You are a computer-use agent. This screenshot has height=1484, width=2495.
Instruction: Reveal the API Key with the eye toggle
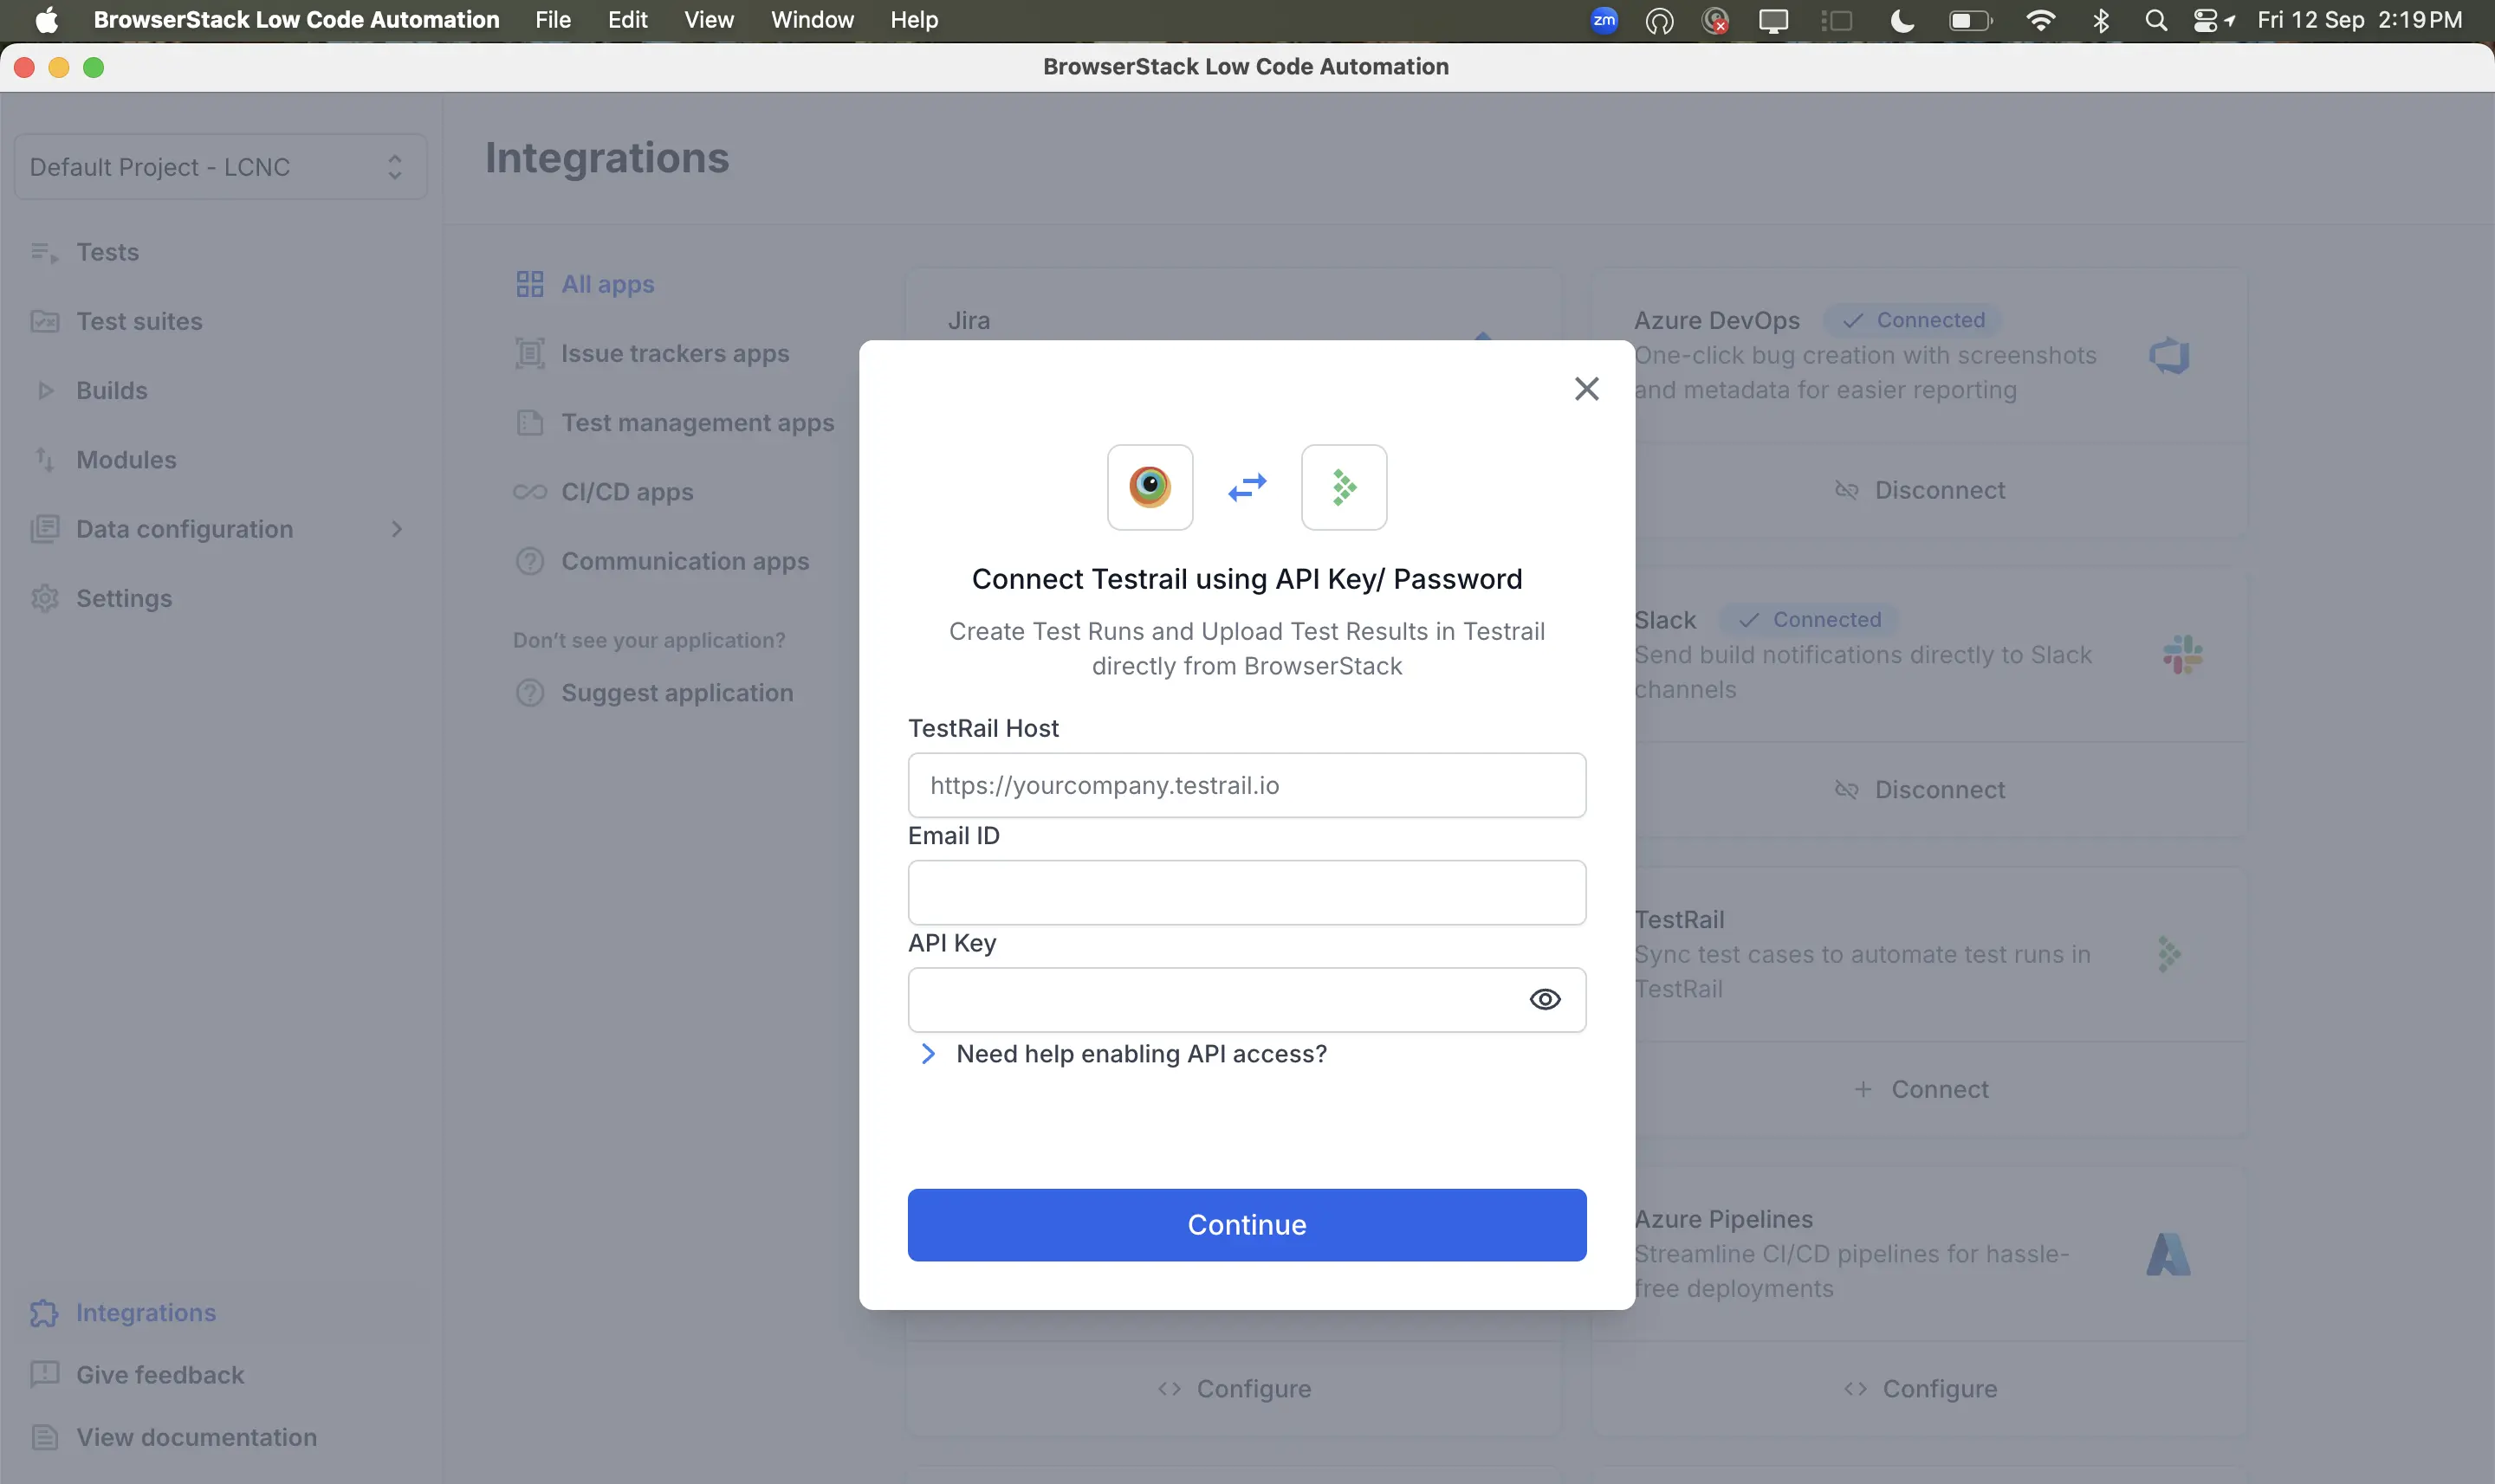point(1545,999)
